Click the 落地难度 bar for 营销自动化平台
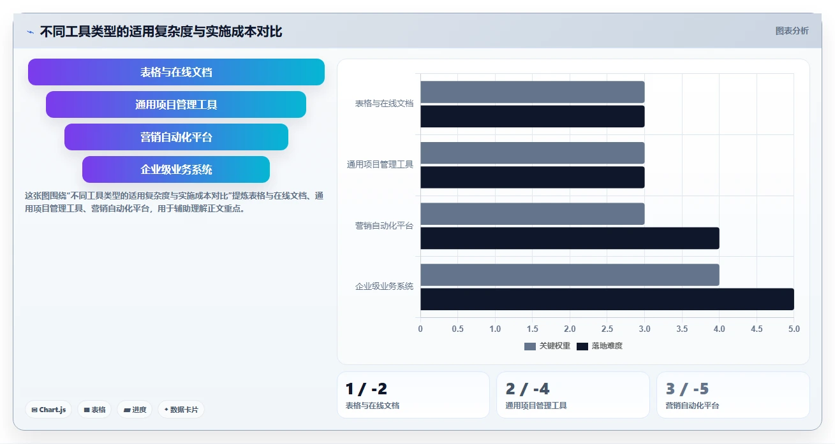This screenshot has width=835, height=444. [x=570, y=238]
